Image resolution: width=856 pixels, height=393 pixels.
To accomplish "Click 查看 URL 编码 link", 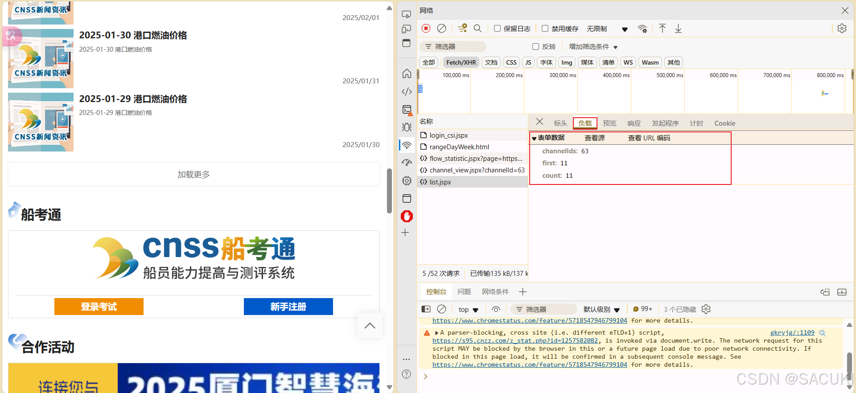I will tap(649, 138).
